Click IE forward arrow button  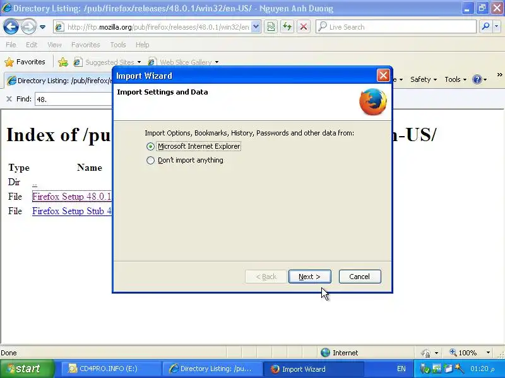coord(28,26)
